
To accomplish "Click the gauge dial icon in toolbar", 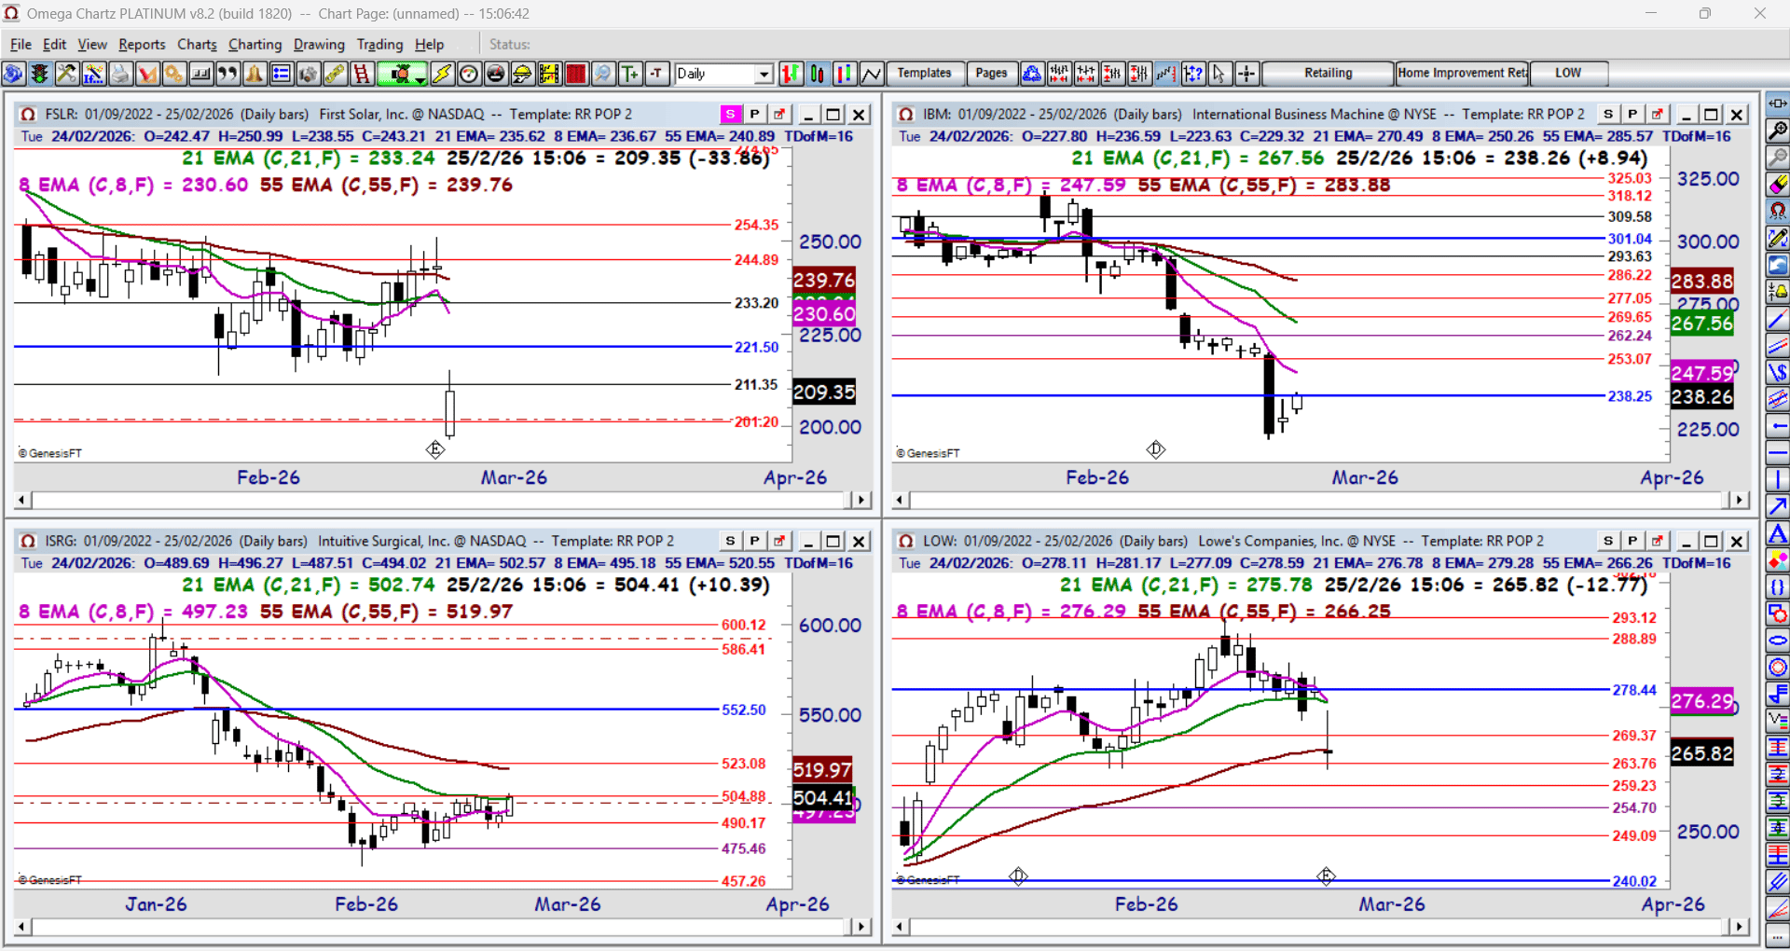I will pyautogui.click(x=469, y=74).
